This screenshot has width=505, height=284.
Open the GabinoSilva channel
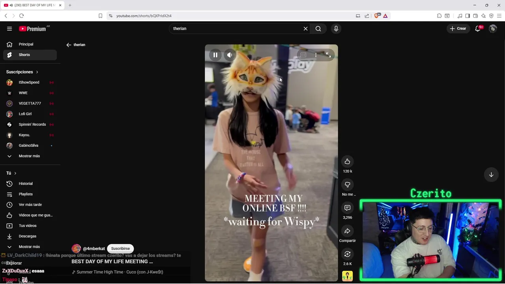click(x=30, y=146)
